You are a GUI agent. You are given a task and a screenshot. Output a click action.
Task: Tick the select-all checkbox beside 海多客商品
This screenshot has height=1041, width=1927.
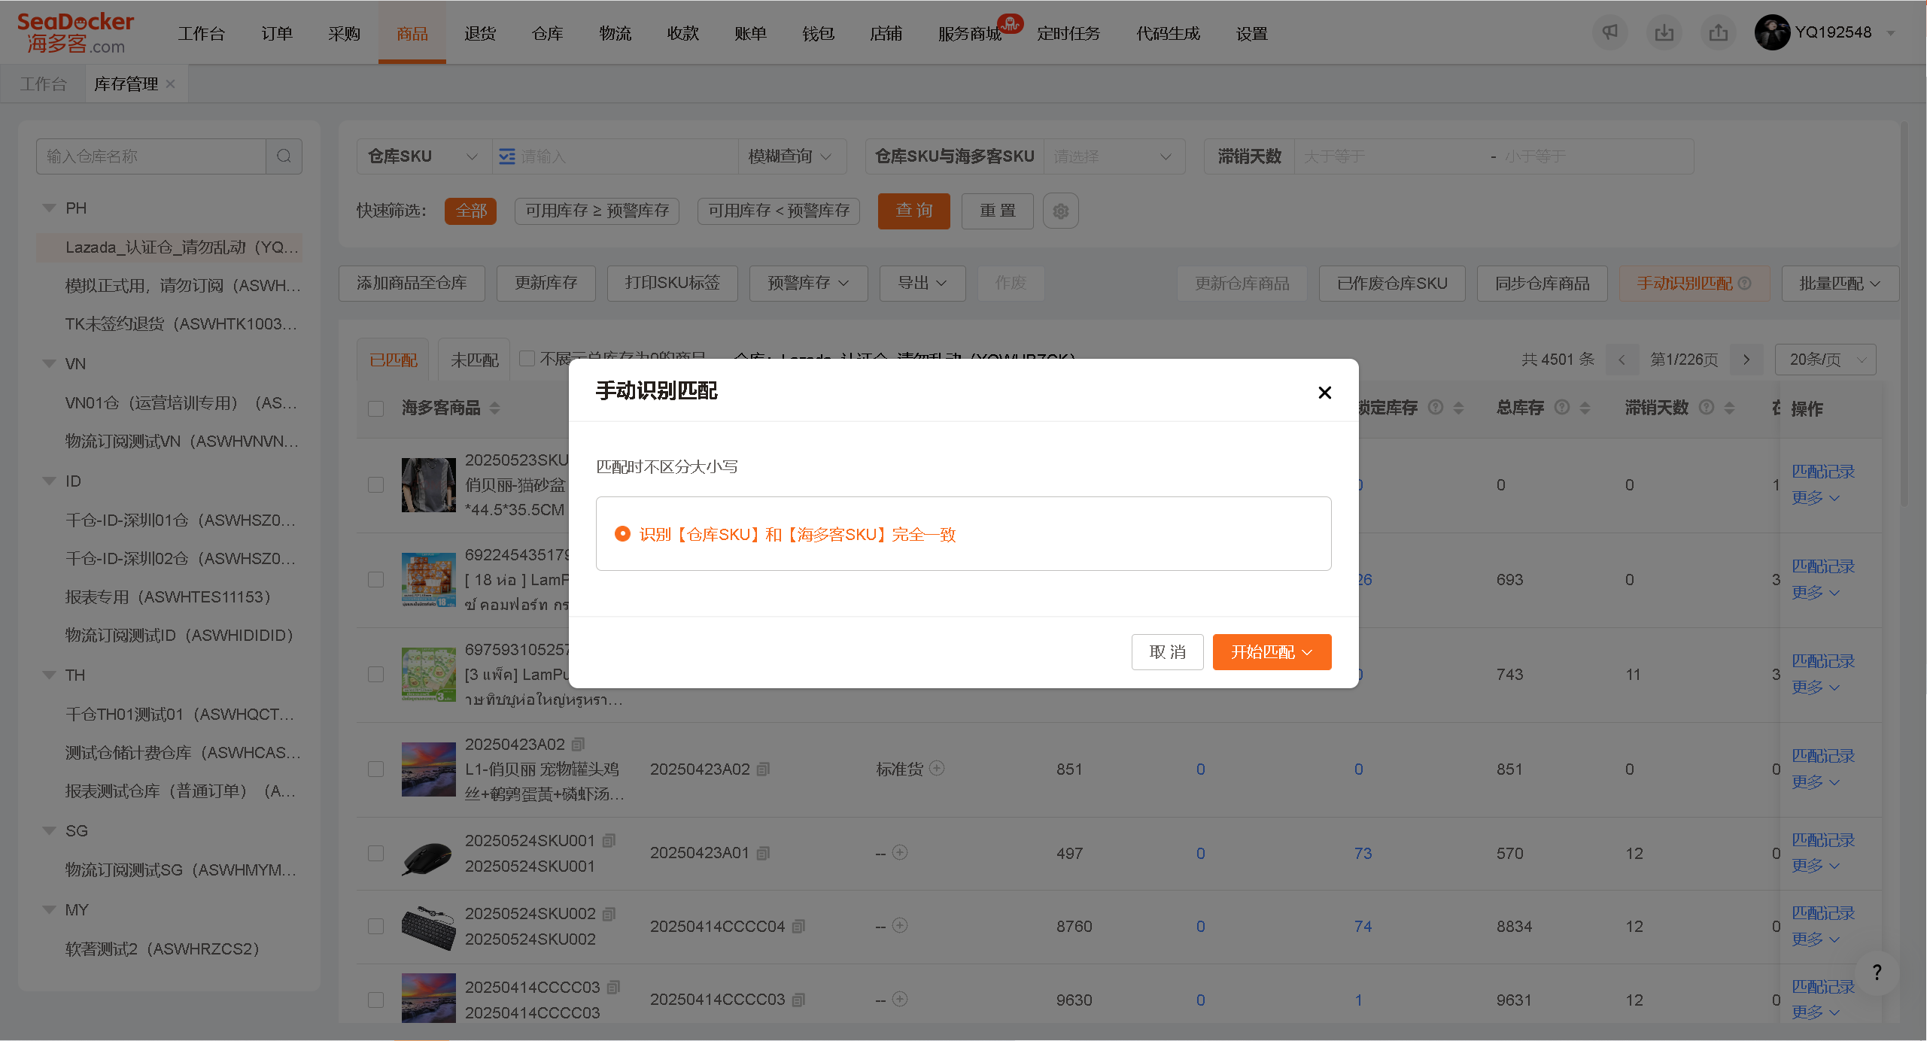tap(375, 408)
